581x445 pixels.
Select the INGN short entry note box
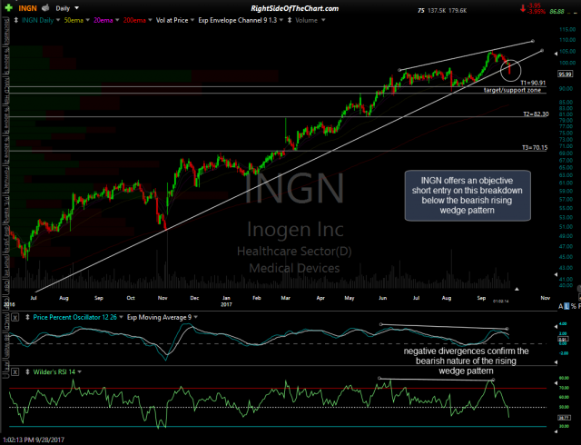tap(468, 196)
